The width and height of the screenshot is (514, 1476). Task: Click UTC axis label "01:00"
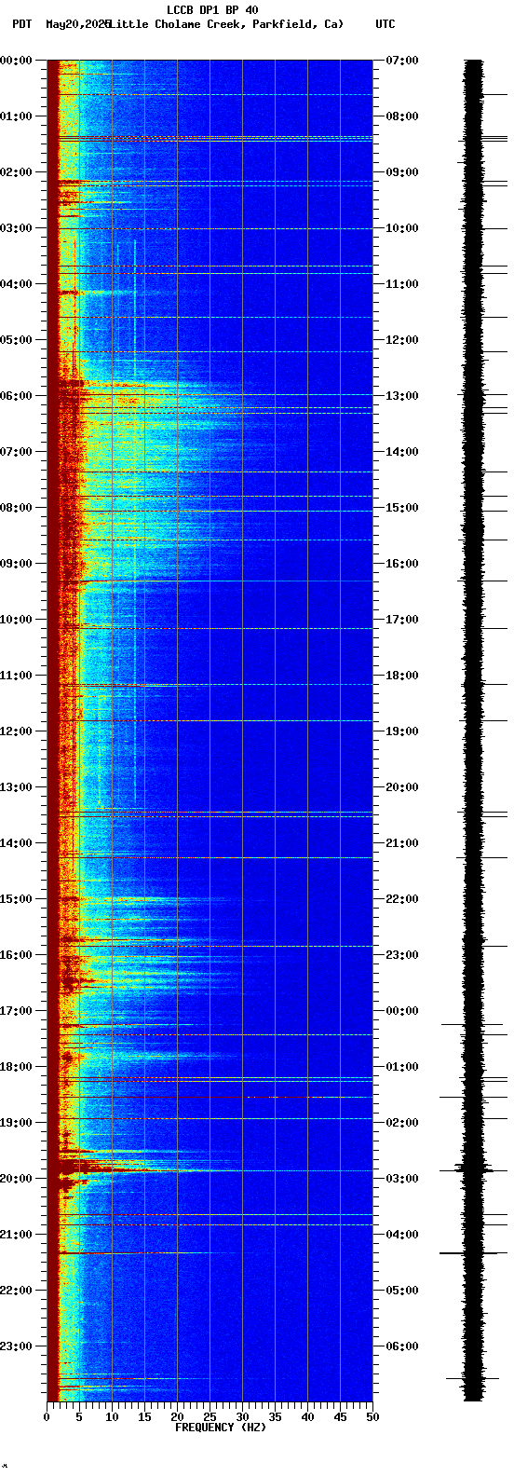[x=402, y=1067]
